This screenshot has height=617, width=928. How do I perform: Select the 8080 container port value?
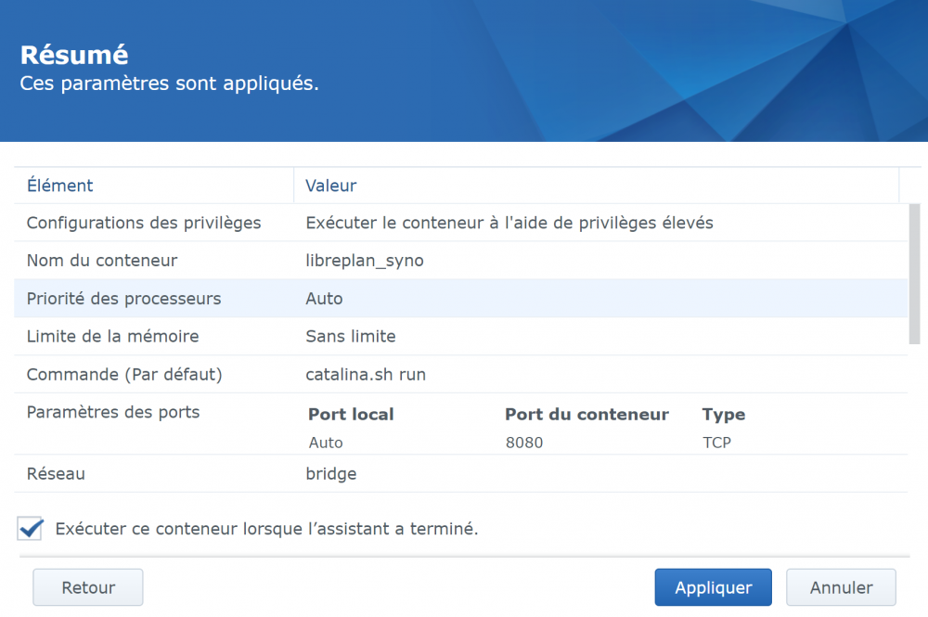click(x=524, y=443)
